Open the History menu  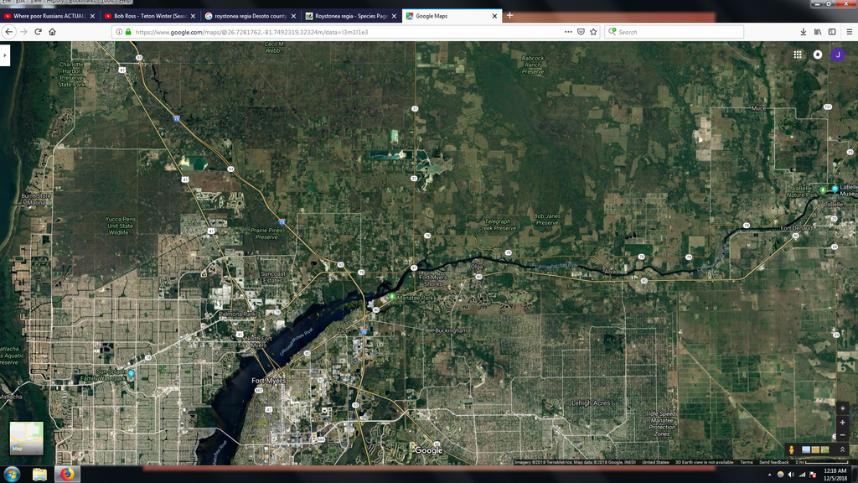tap(55, 2)
